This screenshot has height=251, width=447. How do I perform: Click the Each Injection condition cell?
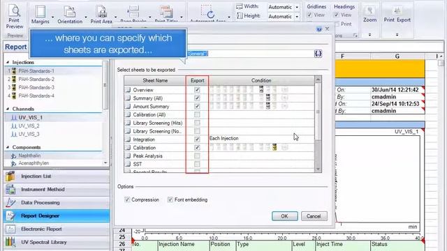pos(261,139)
